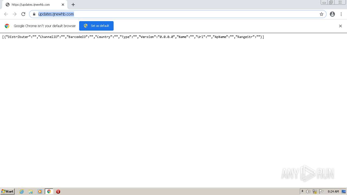Open Windows Explorer from the taskbar

tap(31, 191)
